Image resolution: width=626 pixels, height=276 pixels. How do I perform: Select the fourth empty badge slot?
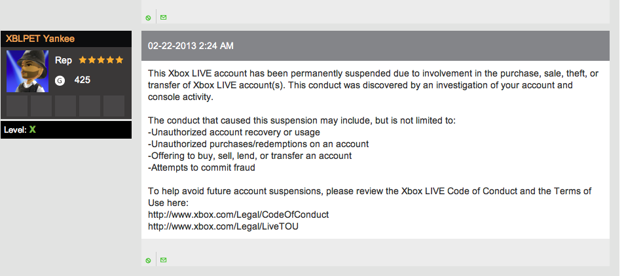tap(90, 105)
